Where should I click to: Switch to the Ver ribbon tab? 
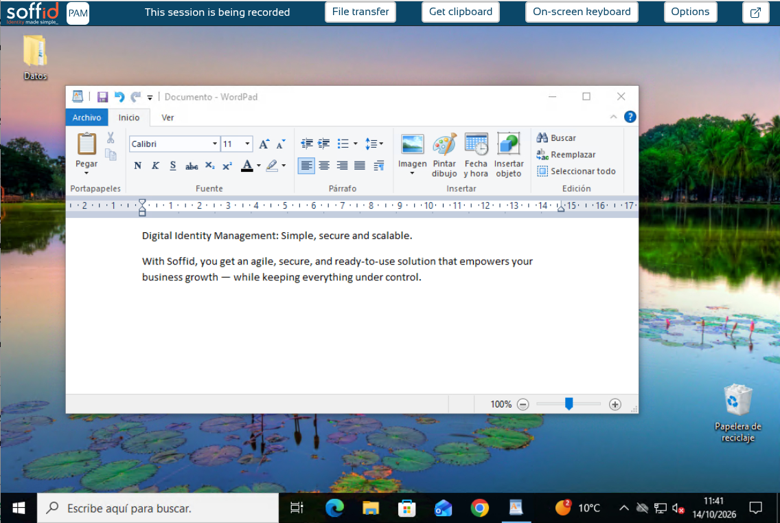tap(168, 118)
